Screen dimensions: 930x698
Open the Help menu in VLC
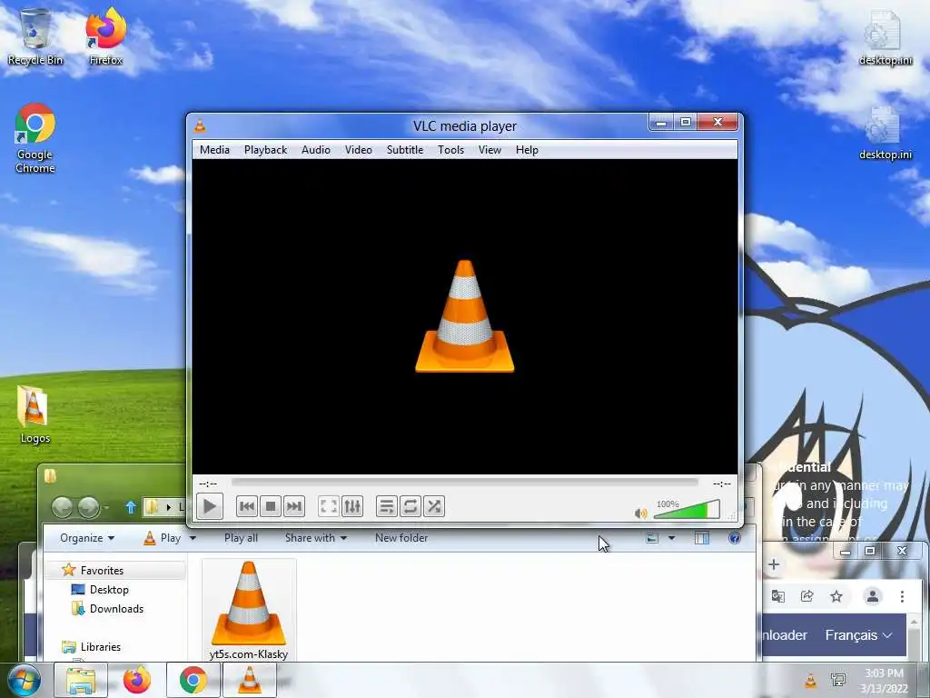tap(527, 150)
